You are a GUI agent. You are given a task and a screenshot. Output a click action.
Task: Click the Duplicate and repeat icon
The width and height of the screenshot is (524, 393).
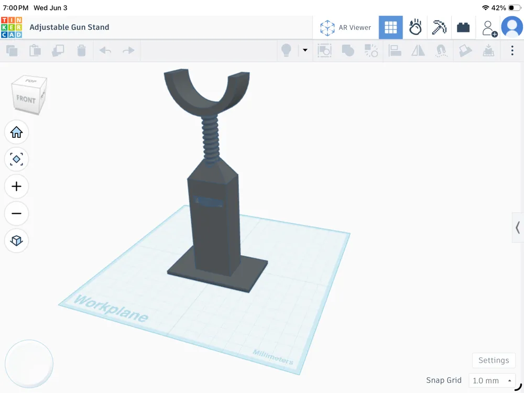tap(58, 51)
